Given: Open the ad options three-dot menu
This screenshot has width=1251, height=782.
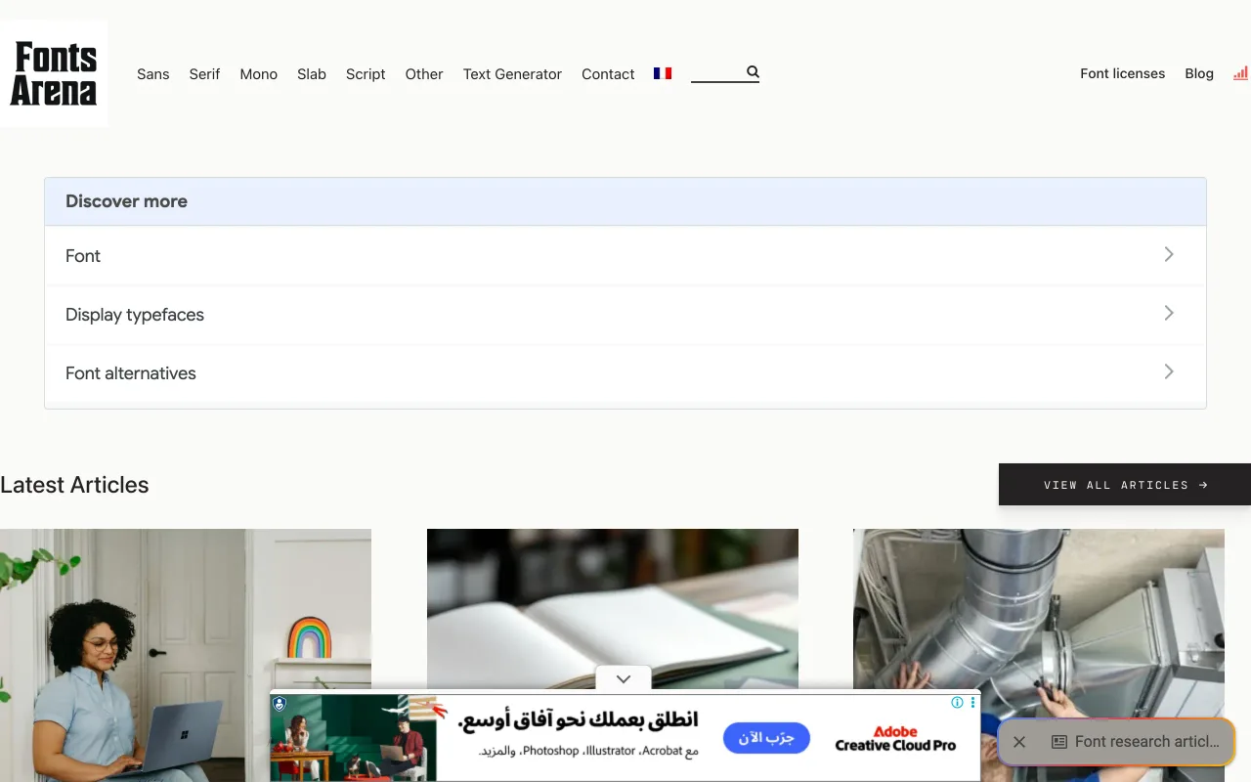Looking at the screenshot, I should [x=972, y=702].
